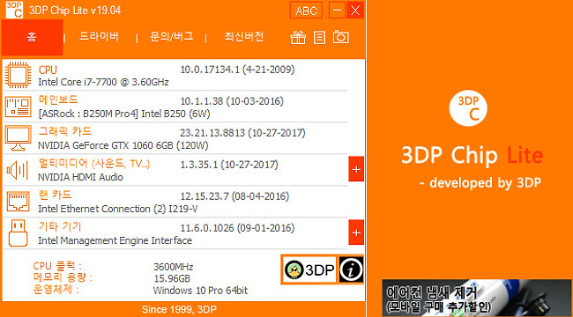Click the 3DP logo button
Screen dimensions: 573x317
click(x=309, y=269)
